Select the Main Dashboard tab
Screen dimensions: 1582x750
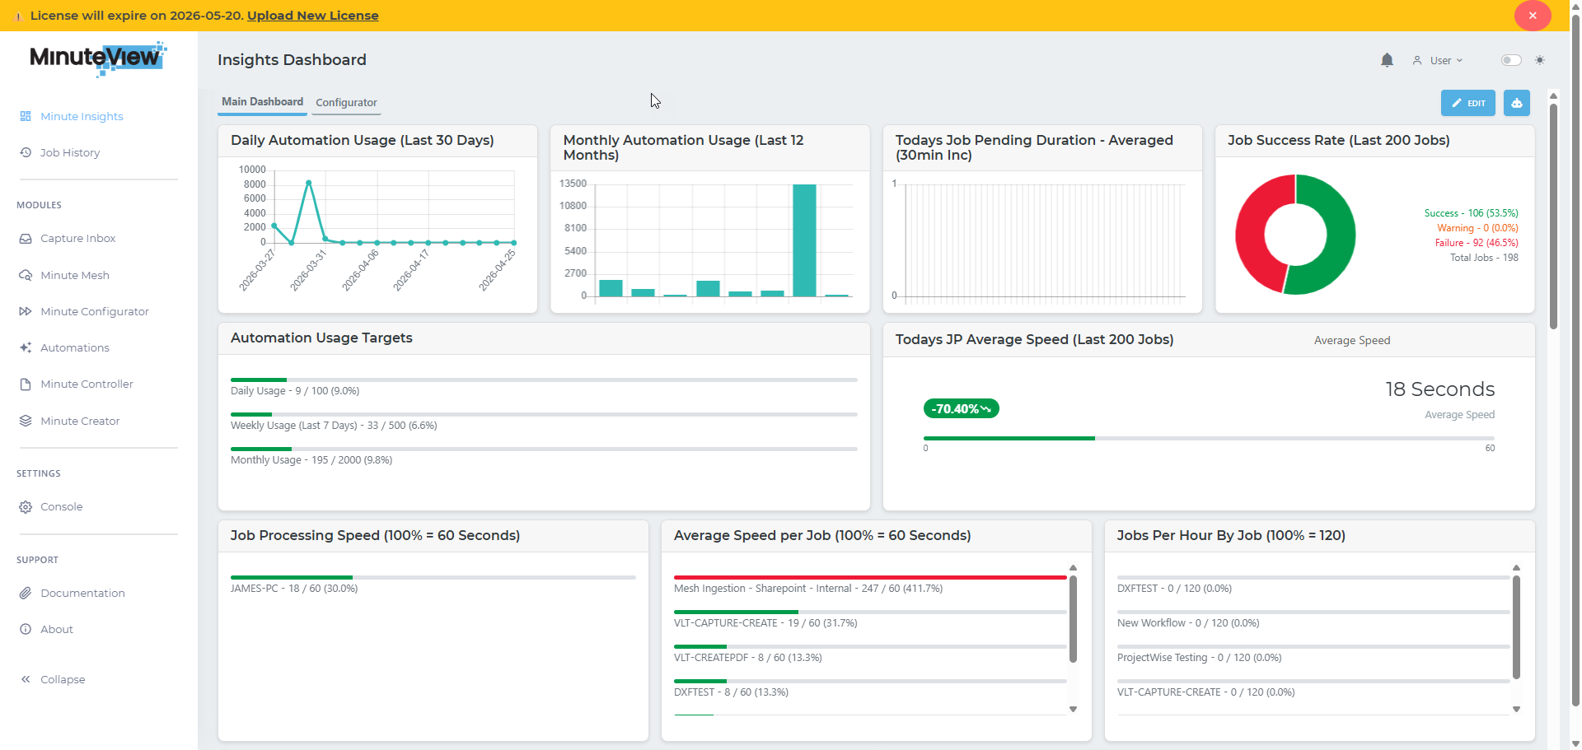[262, 101]
